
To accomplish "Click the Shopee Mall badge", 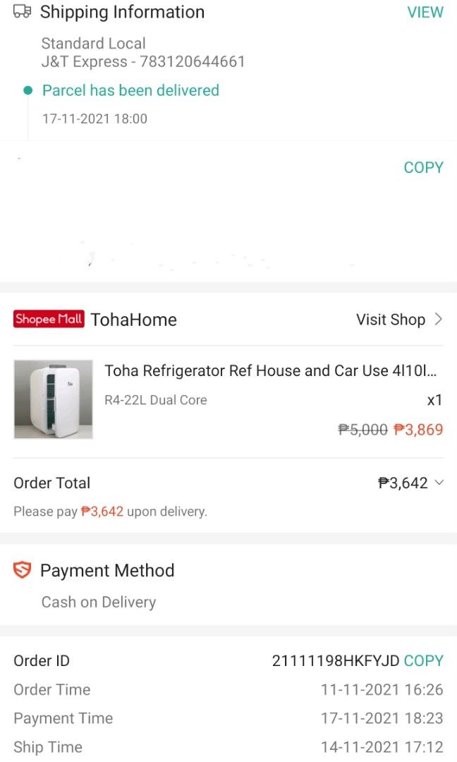I will 48,319.
